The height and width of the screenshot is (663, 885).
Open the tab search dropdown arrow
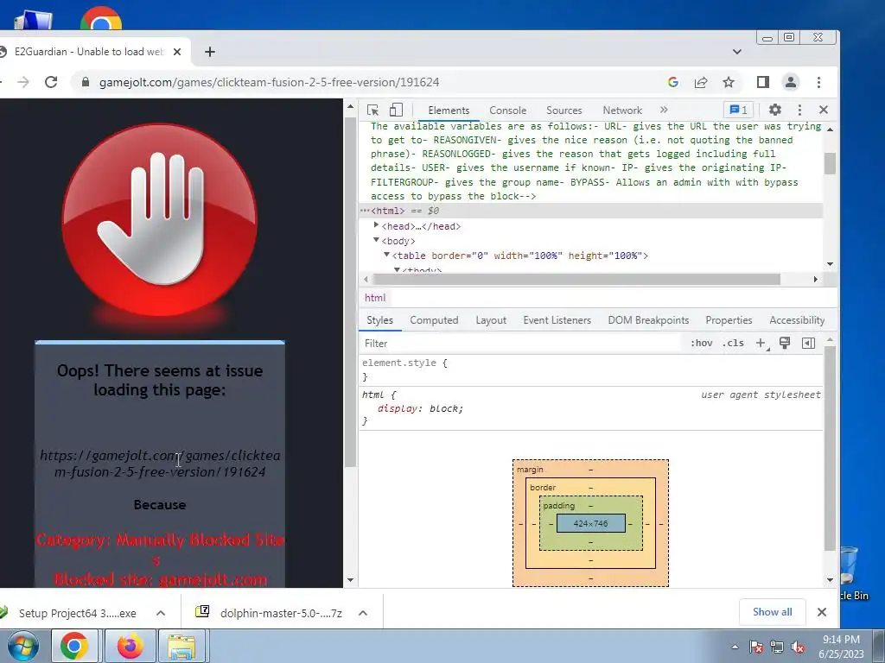pos(736,52)
